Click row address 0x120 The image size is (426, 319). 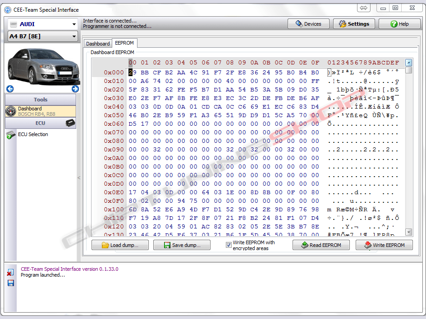[114, 227]
